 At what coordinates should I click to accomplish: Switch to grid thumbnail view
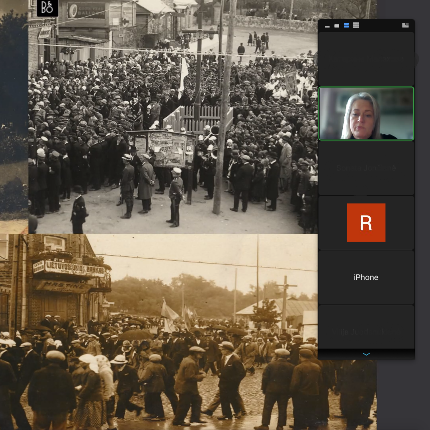(x=356, y=25)
